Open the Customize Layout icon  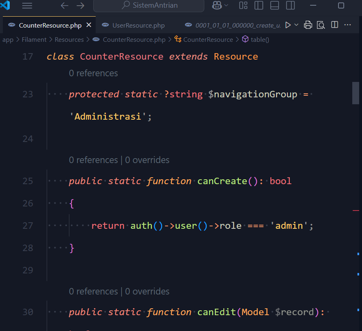click(x=243, y=6)
